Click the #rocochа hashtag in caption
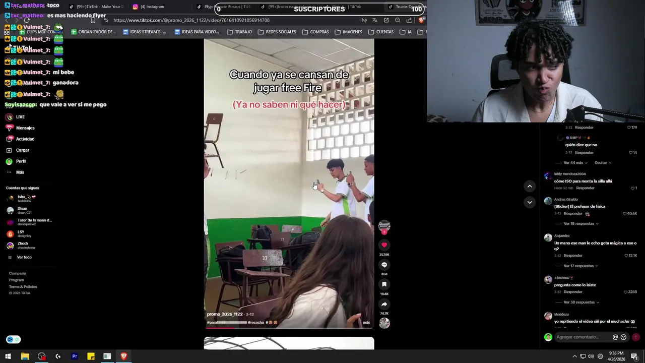645x363 pixels. pyautogui.click(x=256, y=322)
